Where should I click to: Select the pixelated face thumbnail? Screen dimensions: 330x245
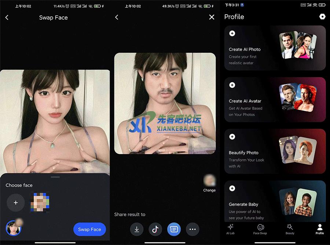[x=40, y=202]
